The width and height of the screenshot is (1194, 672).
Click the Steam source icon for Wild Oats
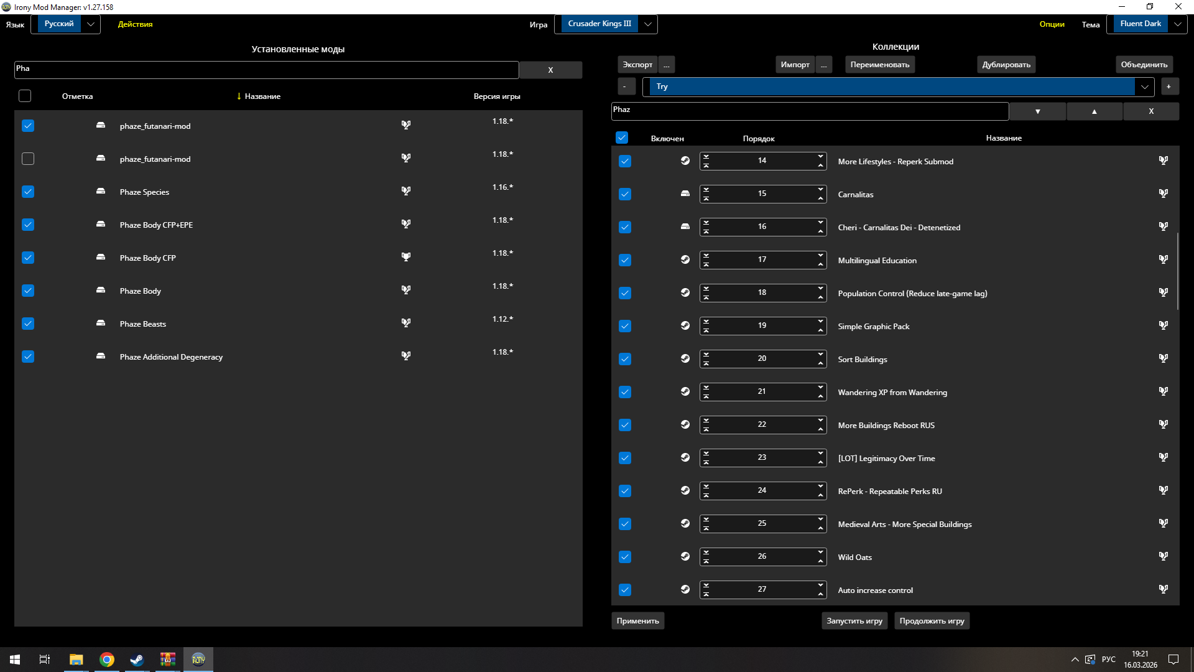685,556
